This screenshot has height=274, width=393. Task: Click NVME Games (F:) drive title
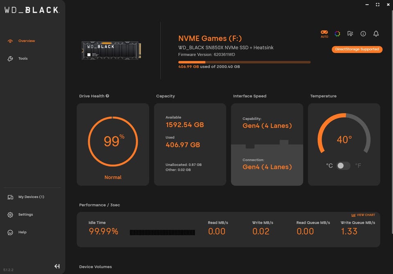coord(210,38)
